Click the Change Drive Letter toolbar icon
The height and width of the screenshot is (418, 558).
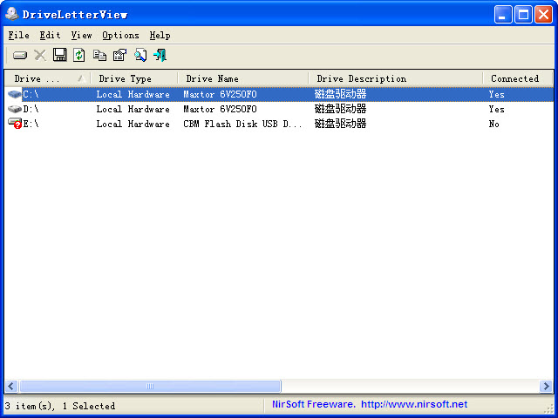[20, 56]
